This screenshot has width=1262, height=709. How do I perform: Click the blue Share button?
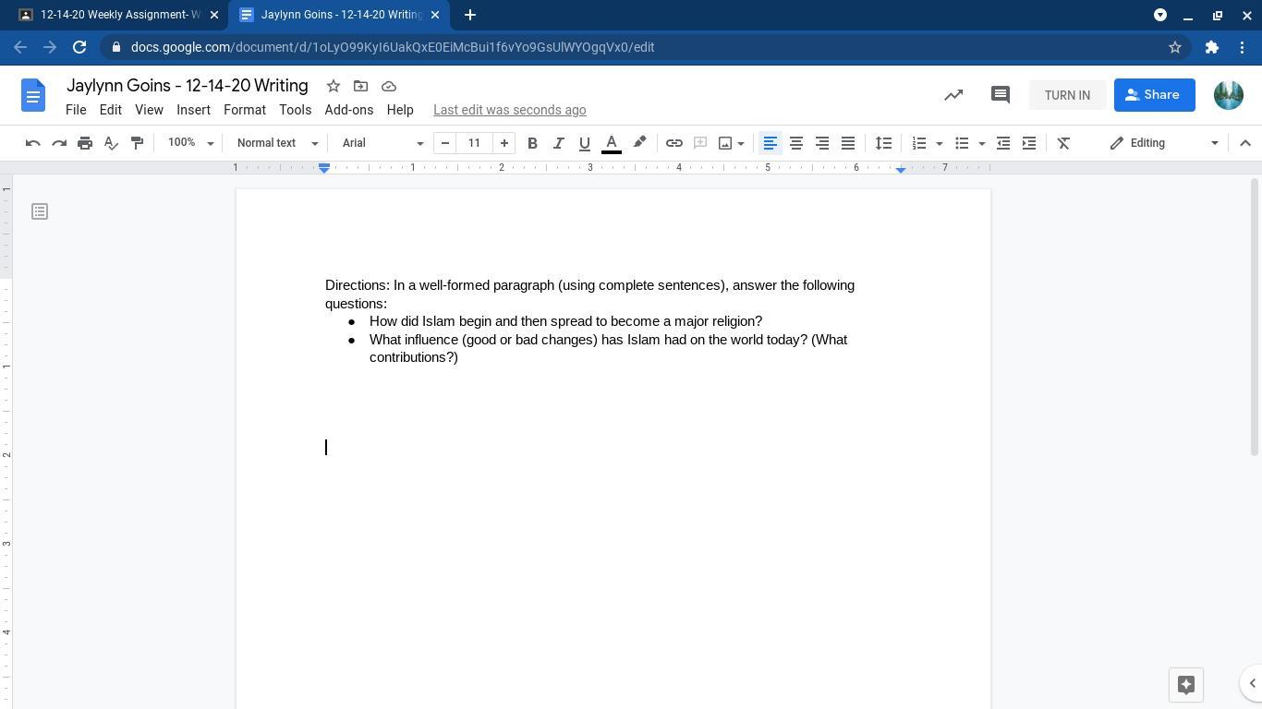click(x=1155, y=95)
